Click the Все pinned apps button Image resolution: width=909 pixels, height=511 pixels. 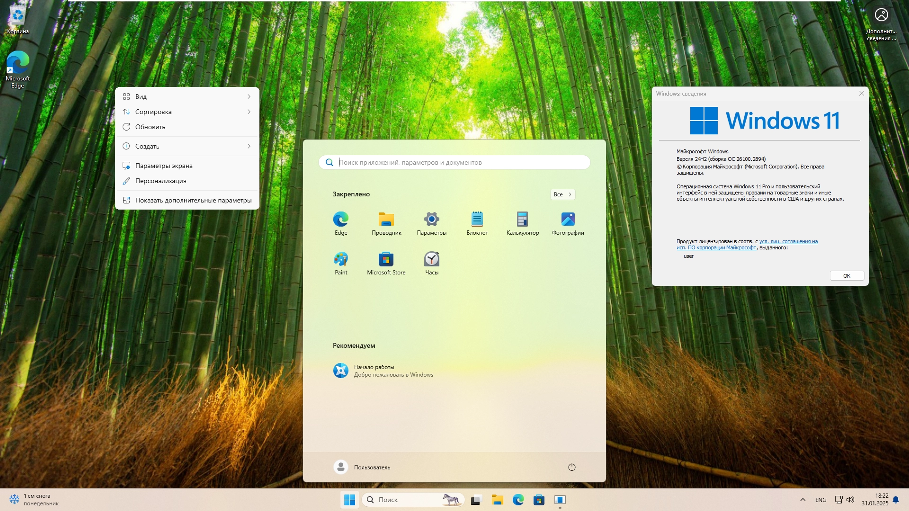tap(562, 194)
